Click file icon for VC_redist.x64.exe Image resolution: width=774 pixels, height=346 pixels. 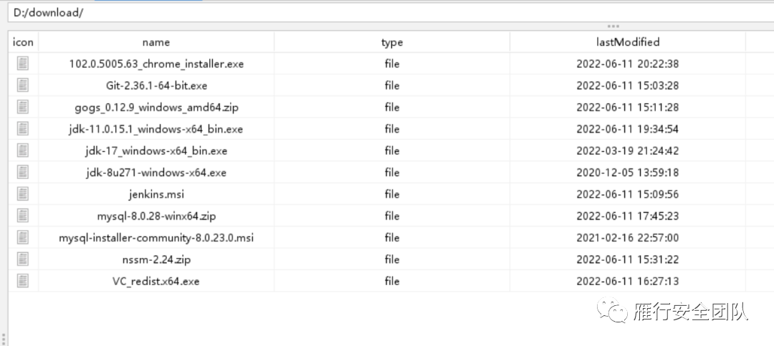coord(23,281)
